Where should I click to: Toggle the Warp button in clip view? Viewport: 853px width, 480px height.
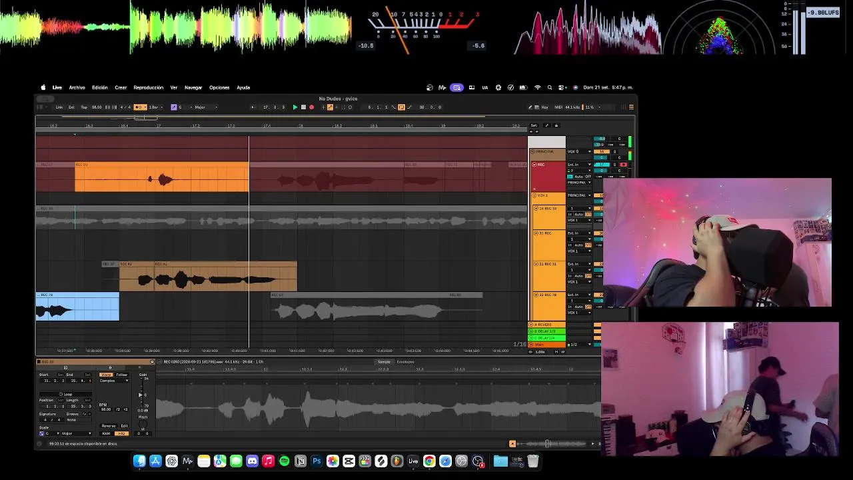(x=106, y=375)
